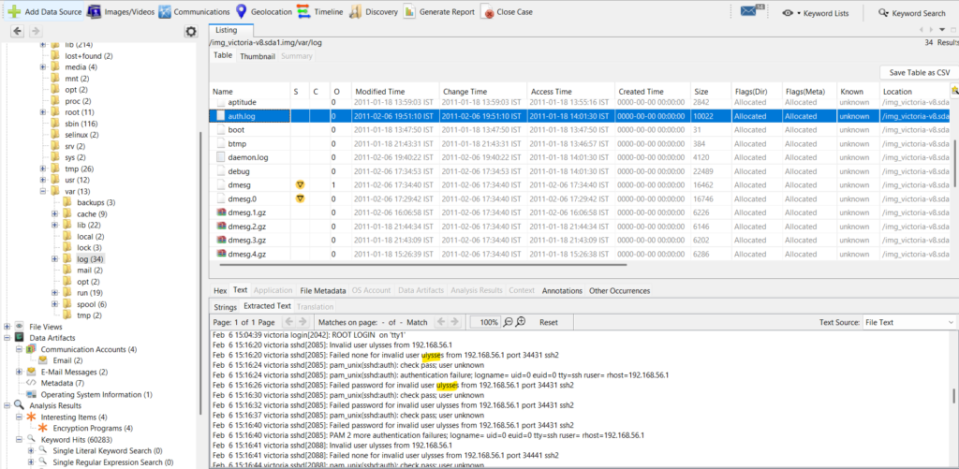Open the Images/Videos viewer
Image resolution: width=959 pixels, height=469 pixels.
tap(119, 11)
